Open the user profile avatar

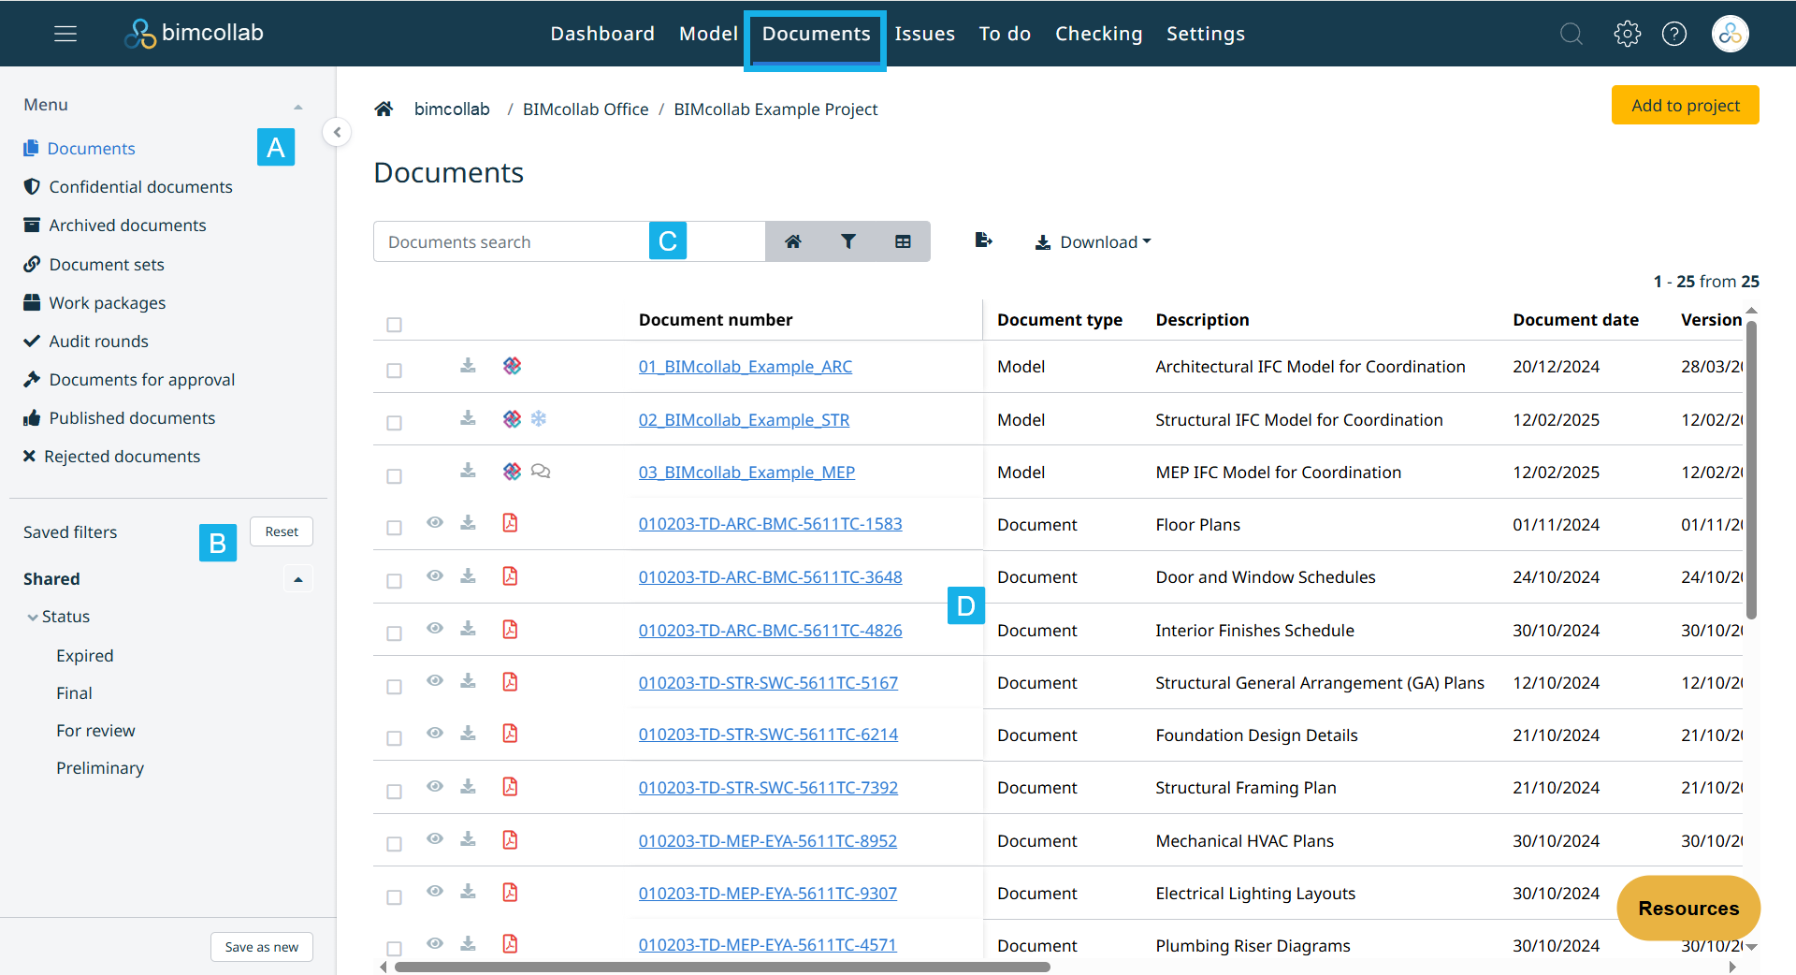(1731, 34)
